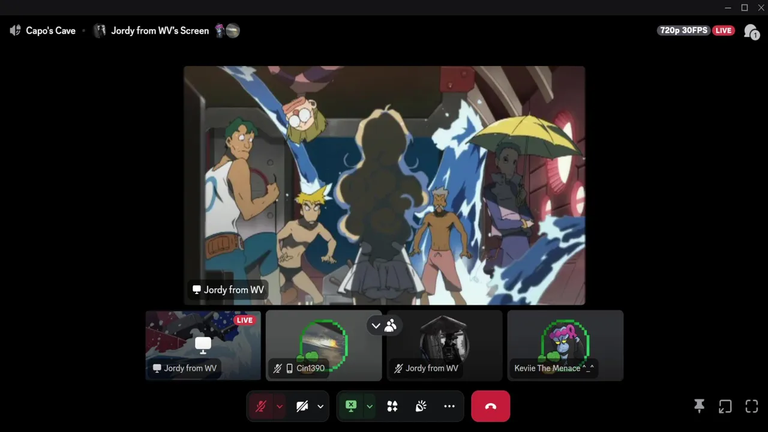
Task: Click Jordy's avatar beside the screen title
Action: (100, 31)
